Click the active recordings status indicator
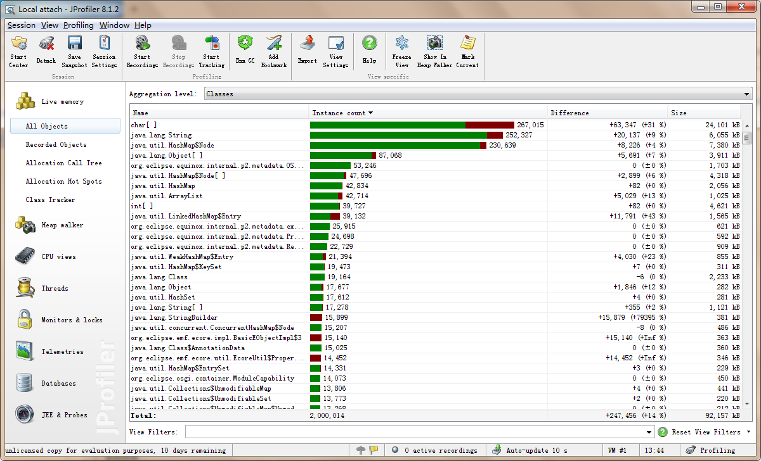Screen dimensions: 761x461 click(435, 450)
